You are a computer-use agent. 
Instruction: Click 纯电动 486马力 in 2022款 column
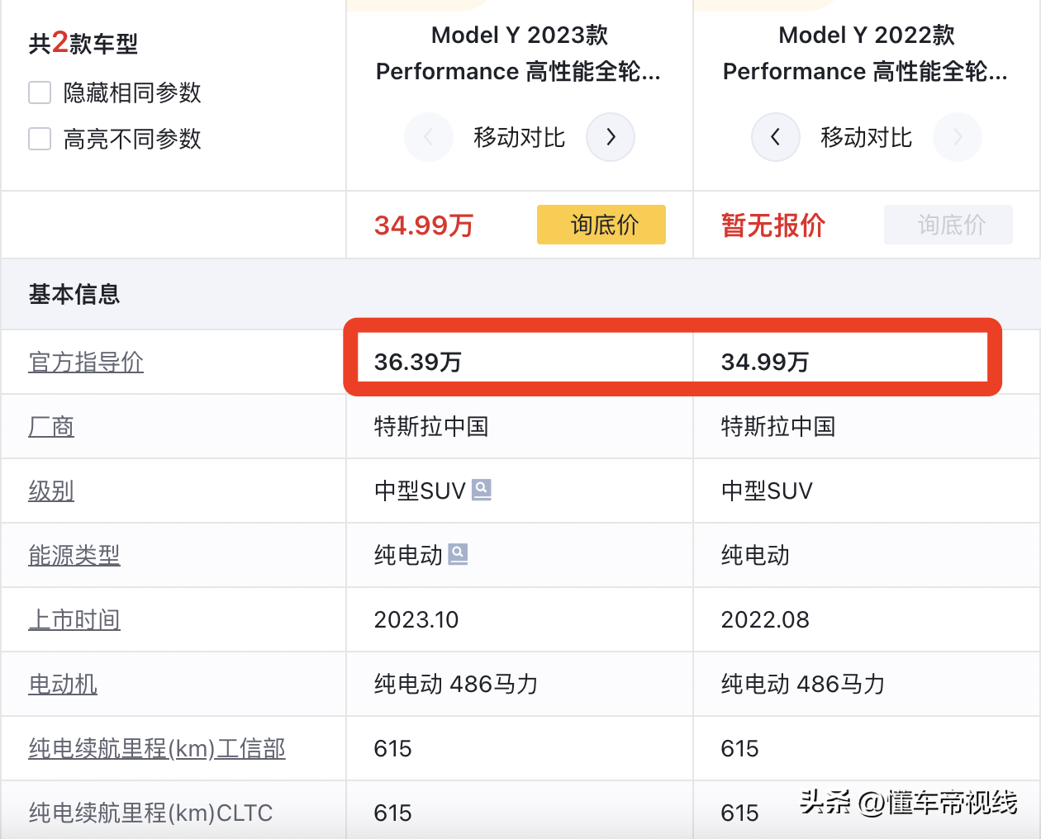point(803,684)
